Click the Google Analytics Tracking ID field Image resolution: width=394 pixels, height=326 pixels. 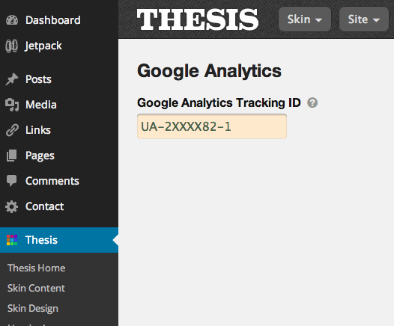[x=212, y=126]
